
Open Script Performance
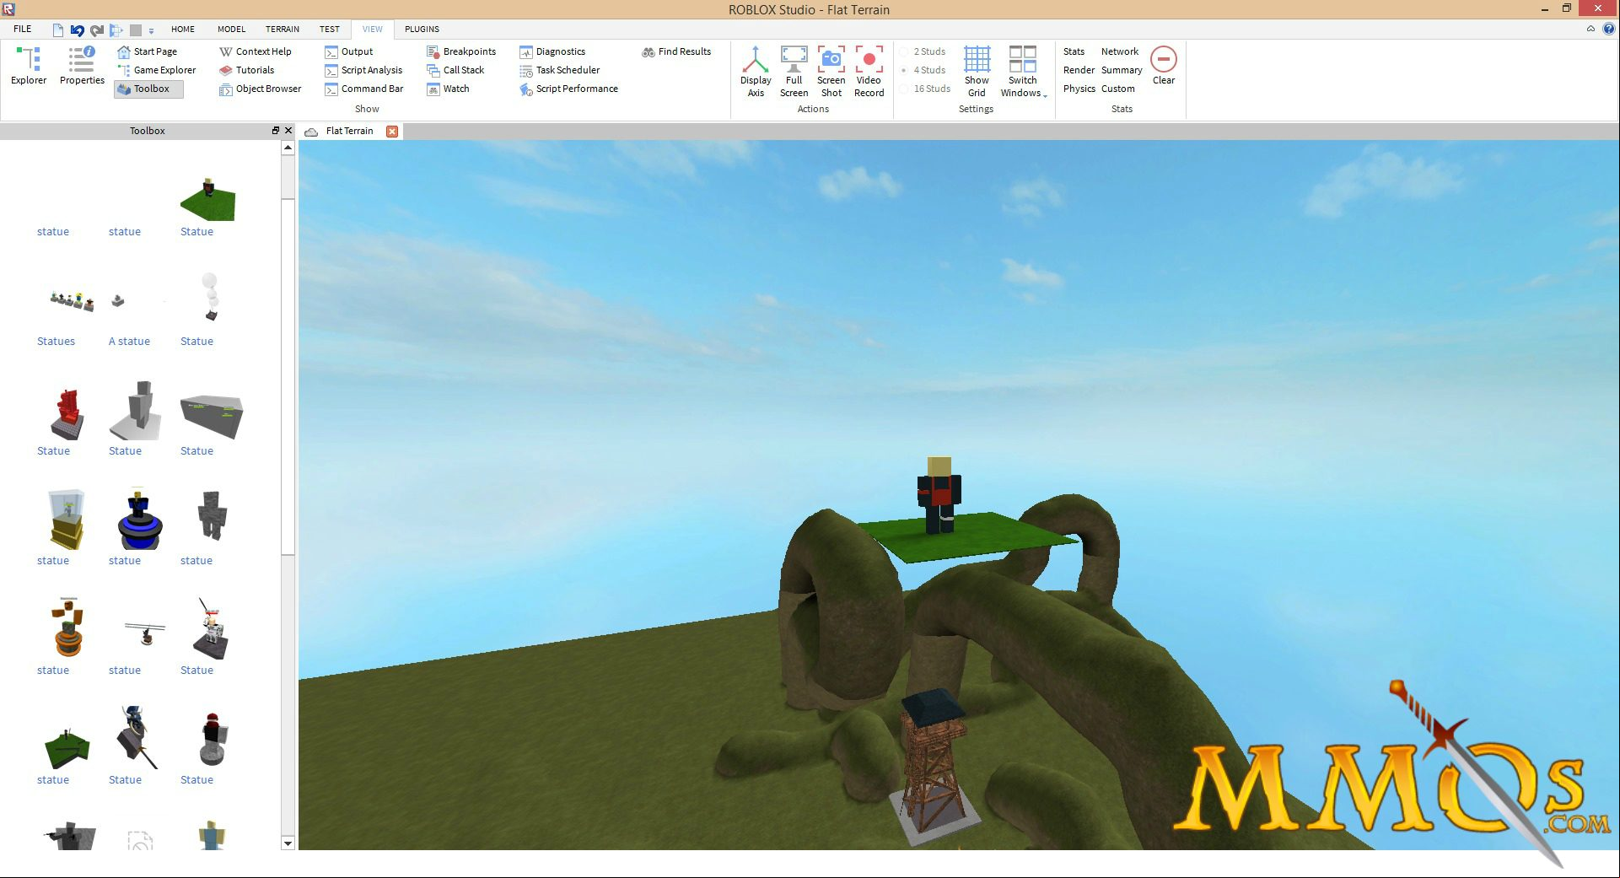pyautogui.click(x=569, y=89)
